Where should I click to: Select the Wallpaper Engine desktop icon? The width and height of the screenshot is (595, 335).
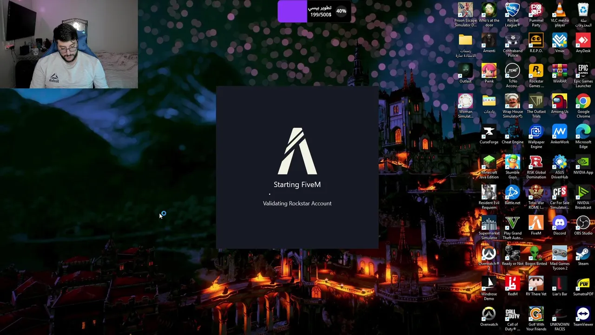[536, 136]
